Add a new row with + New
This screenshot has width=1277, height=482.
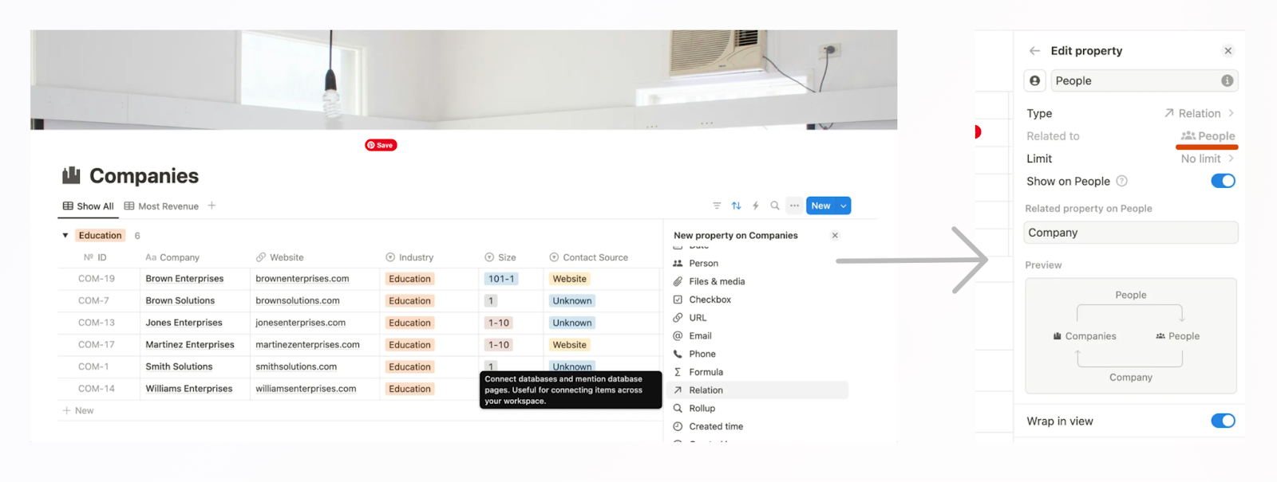pos(78,410)
